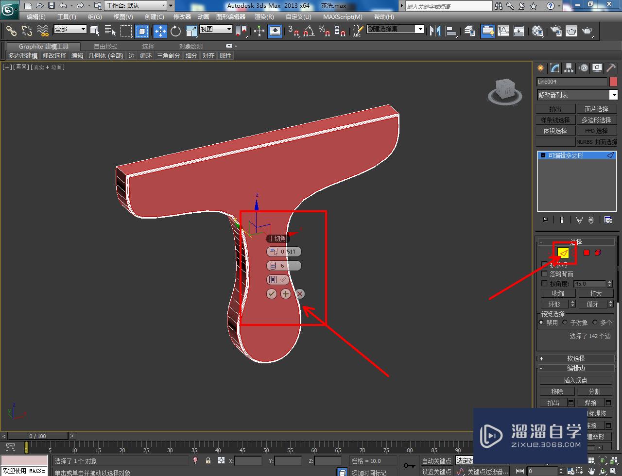Click Use Pivot Point Center icon
This screenshot has height=476, width=622.
click(x=241, y=31)
